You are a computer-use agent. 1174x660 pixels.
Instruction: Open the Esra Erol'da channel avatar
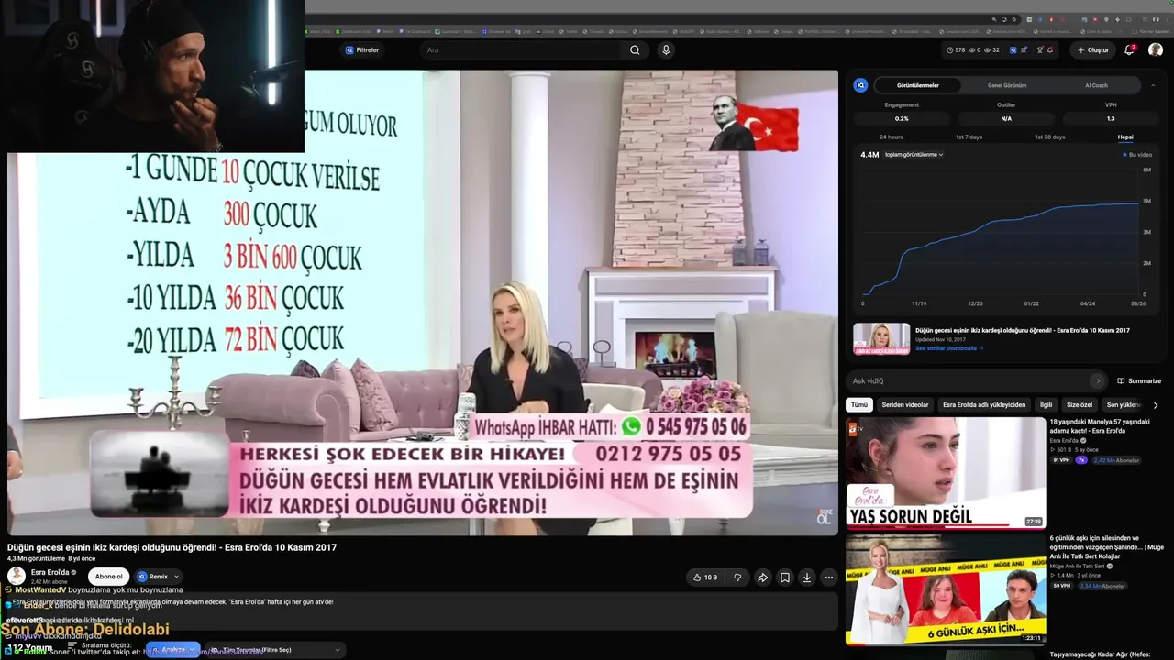point(17,576)
